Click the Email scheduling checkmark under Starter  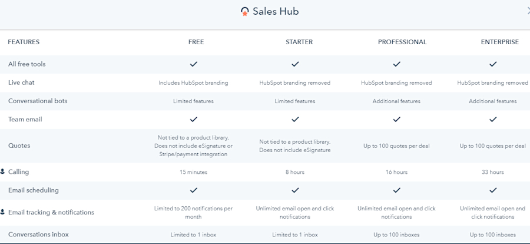pyautogui.click(x=295, y=190)
